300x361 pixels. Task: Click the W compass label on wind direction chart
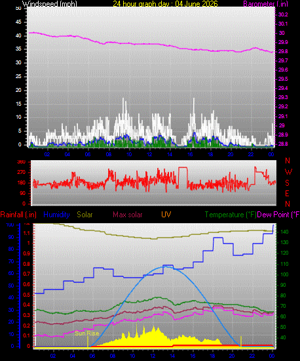click(288, 172)
